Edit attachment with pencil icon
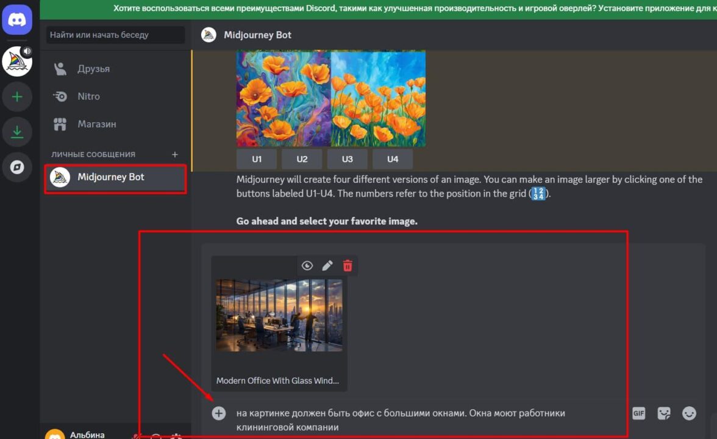This screenshot has height=439, width=717. click(x=327, y=265)
